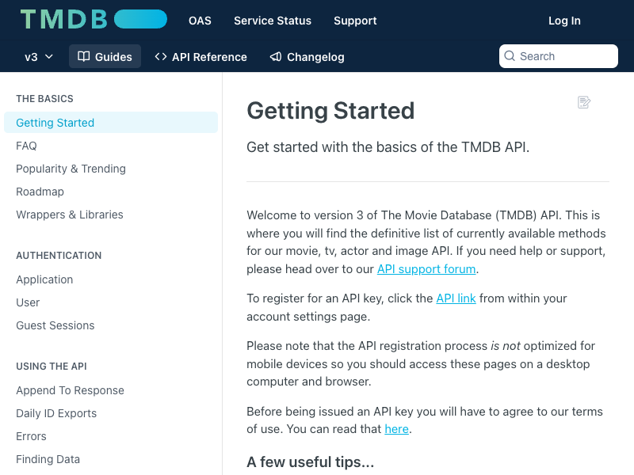634x475 pixels.
Task: Click the suggest edits icon beside Getting Started
Action: pos(584,102)
